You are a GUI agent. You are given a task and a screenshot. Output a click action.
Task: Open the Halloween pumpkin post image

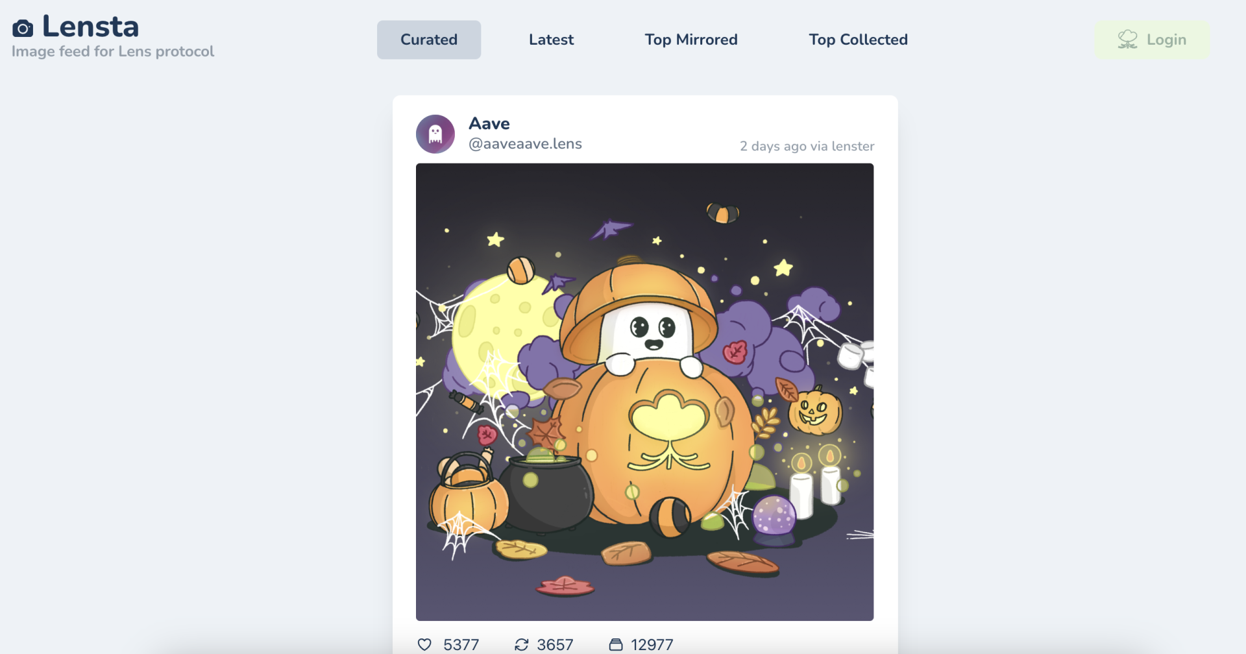[644, 392]
